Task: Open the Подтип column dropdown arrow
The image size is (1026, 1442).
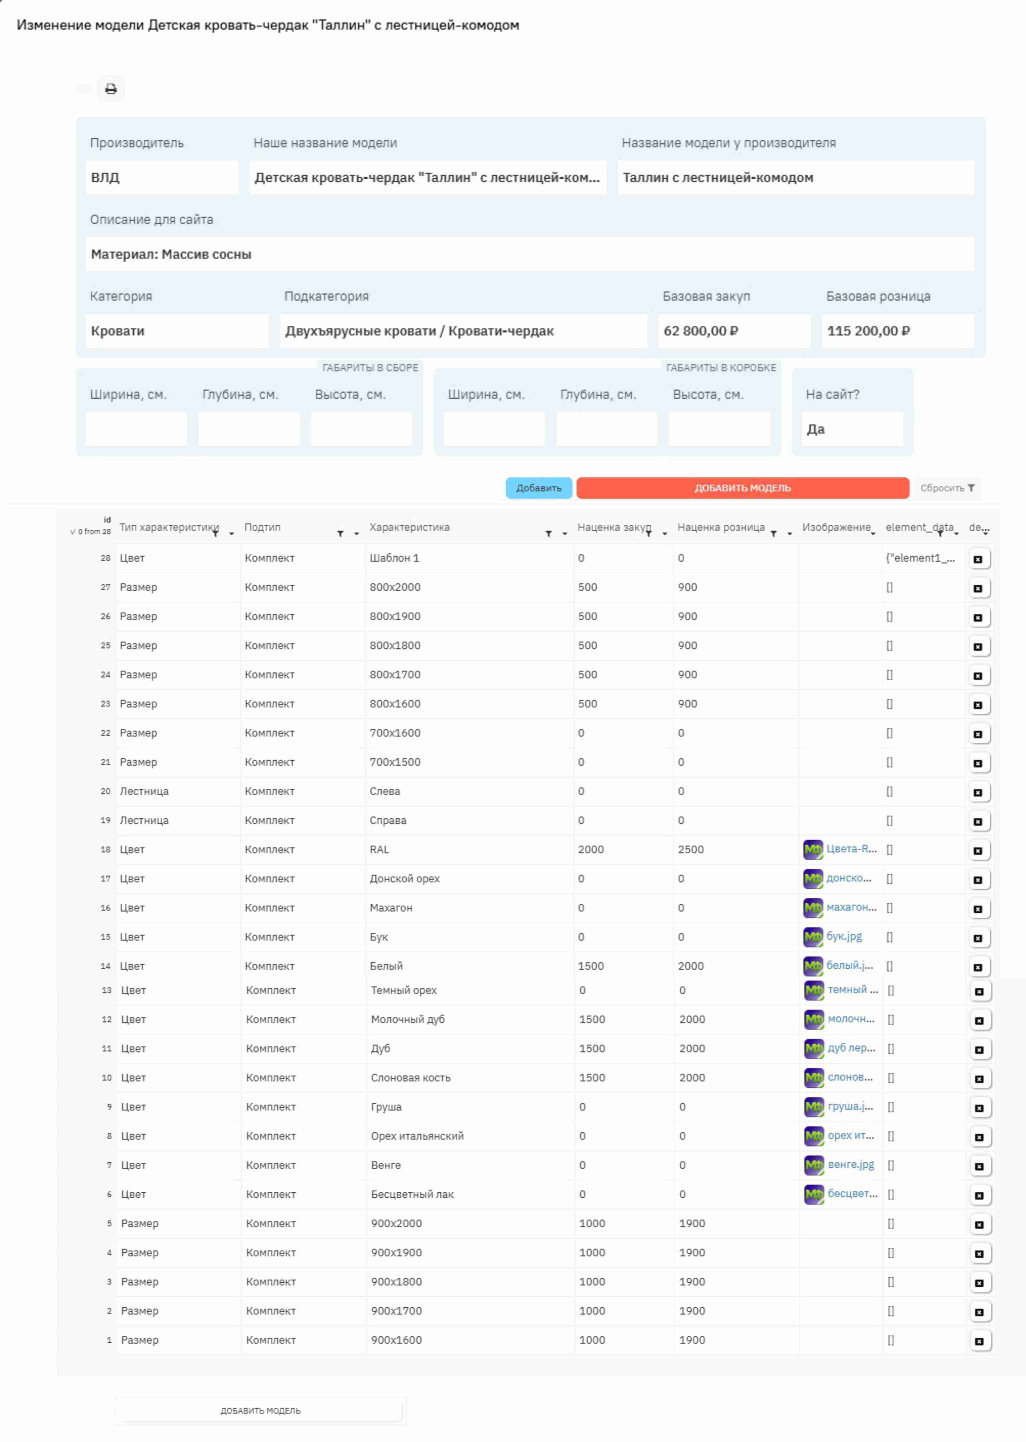Action: (x=356, y=534)
